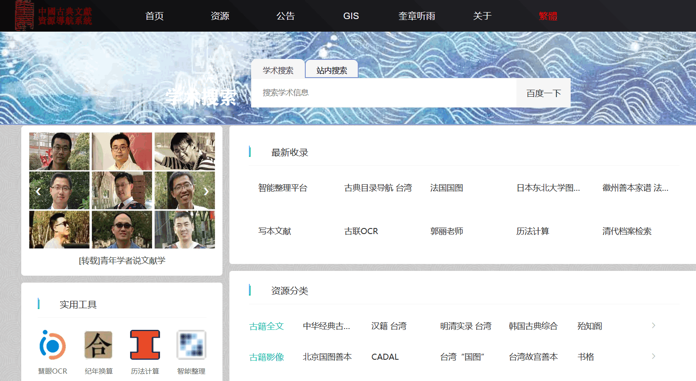
Task: Expand the 古籍全文 row with its chevron
Action: pos(654,326)
